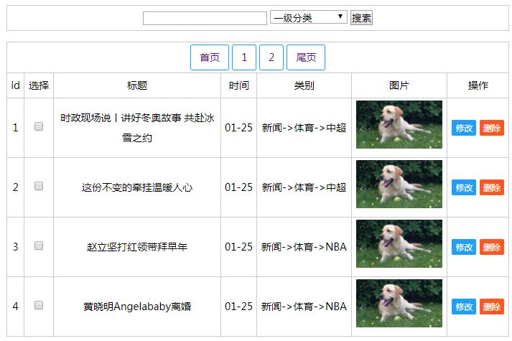The image size is (512, 341).
Task: Open the dog thumbnail in row 1
Action: [x=399, y=124]
